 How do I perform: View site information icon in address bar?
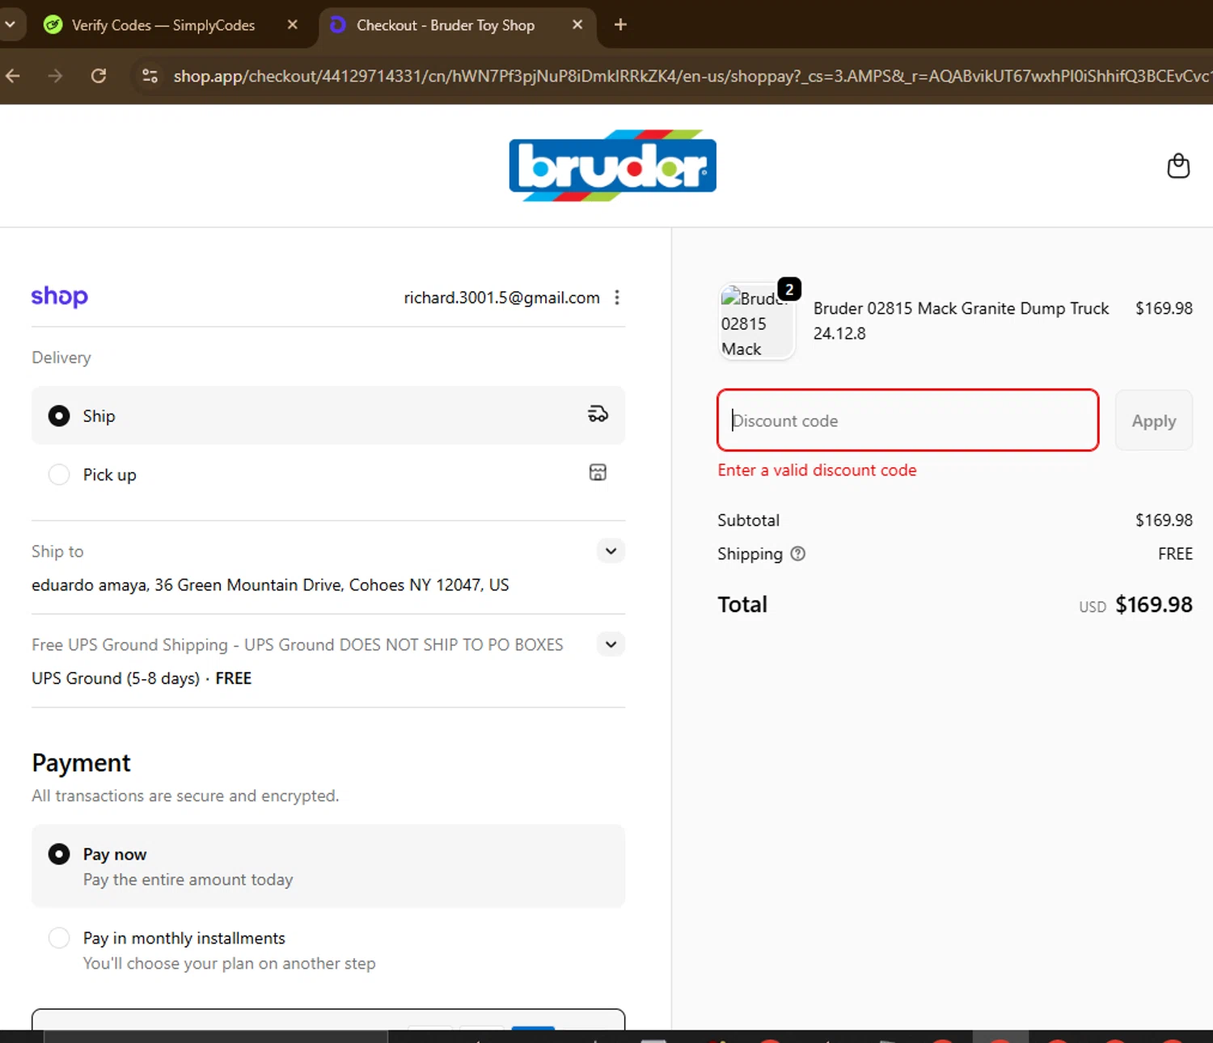click(150, 76)
